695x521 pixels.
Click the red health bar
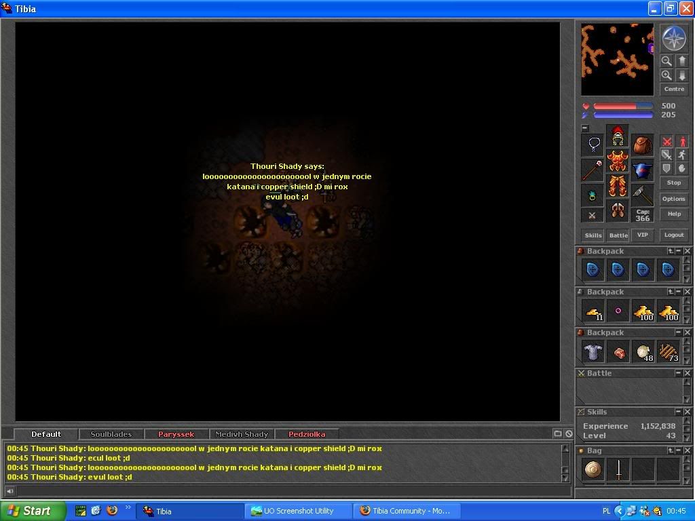click(623, 107)
